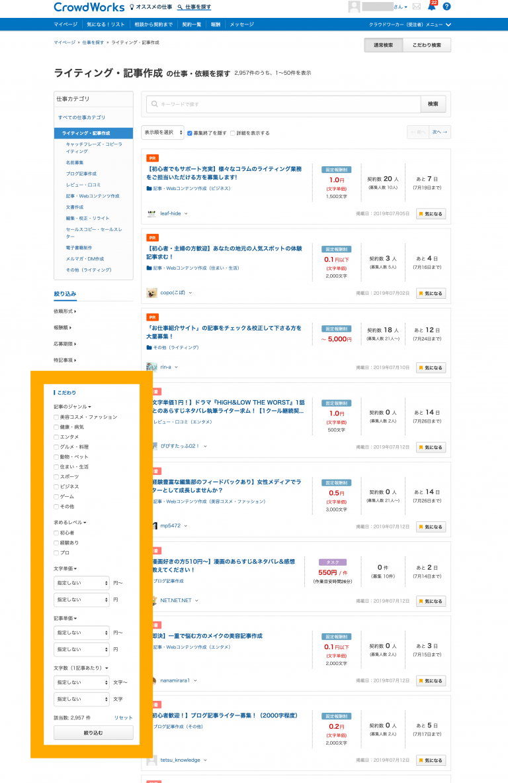Open the 表示順を選択 sort dropdown
Screen dimensions: 508x783
click(163, 132)
